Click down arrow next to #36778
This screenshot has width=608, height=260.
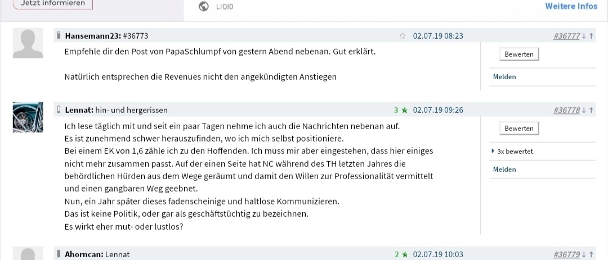584,110
